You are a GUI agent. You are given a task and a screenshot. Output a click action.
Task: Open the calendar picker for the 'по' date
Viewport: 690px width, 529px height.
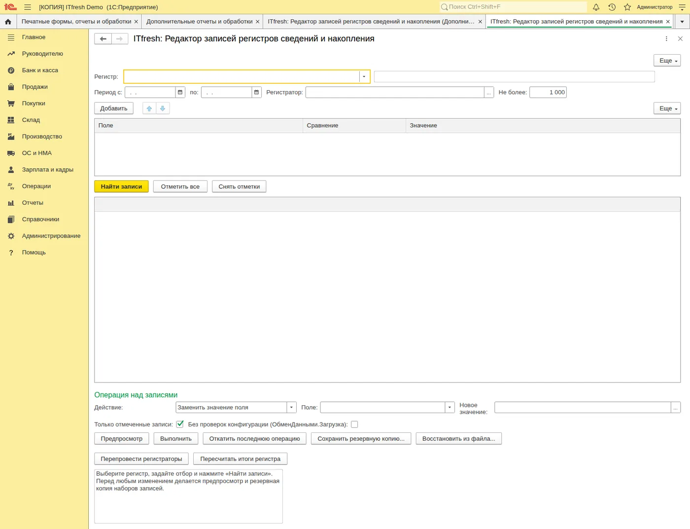click(x=256, y=92)
